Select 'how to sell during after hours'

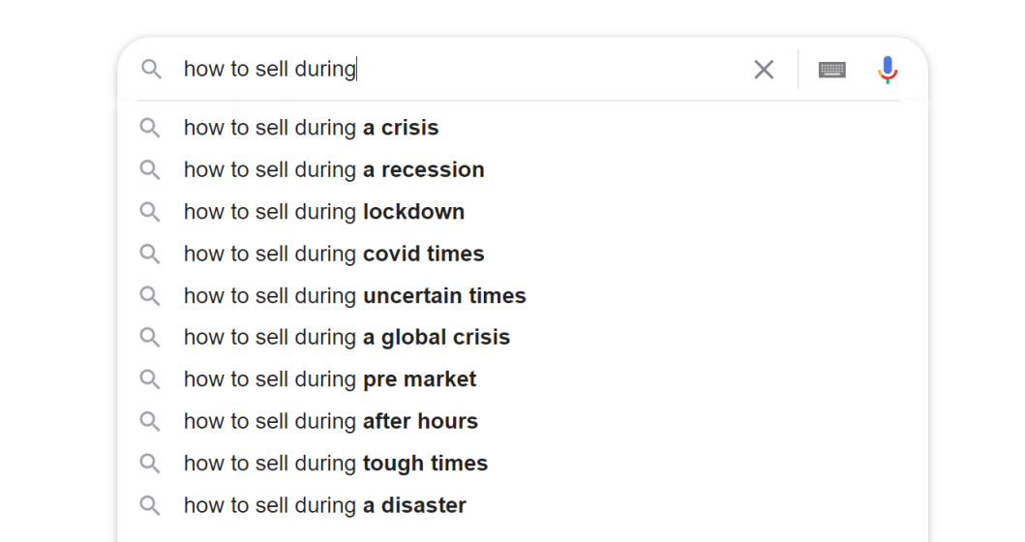[x=523, y=421]
